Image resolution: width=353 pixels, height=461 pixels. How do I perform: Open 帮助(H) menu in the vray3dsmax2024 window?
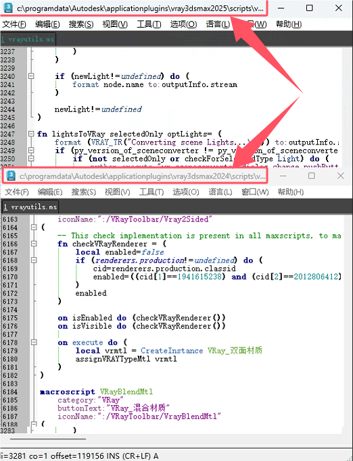click(291, 192)
